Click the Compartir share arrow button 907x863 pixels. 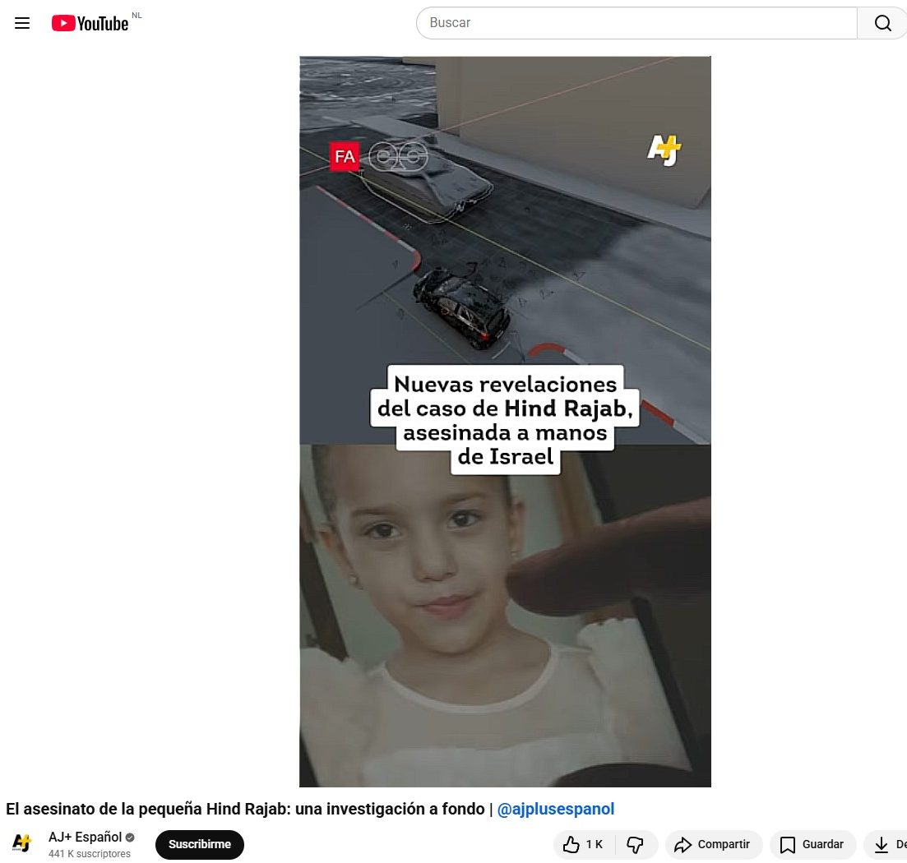pos(712,844)
